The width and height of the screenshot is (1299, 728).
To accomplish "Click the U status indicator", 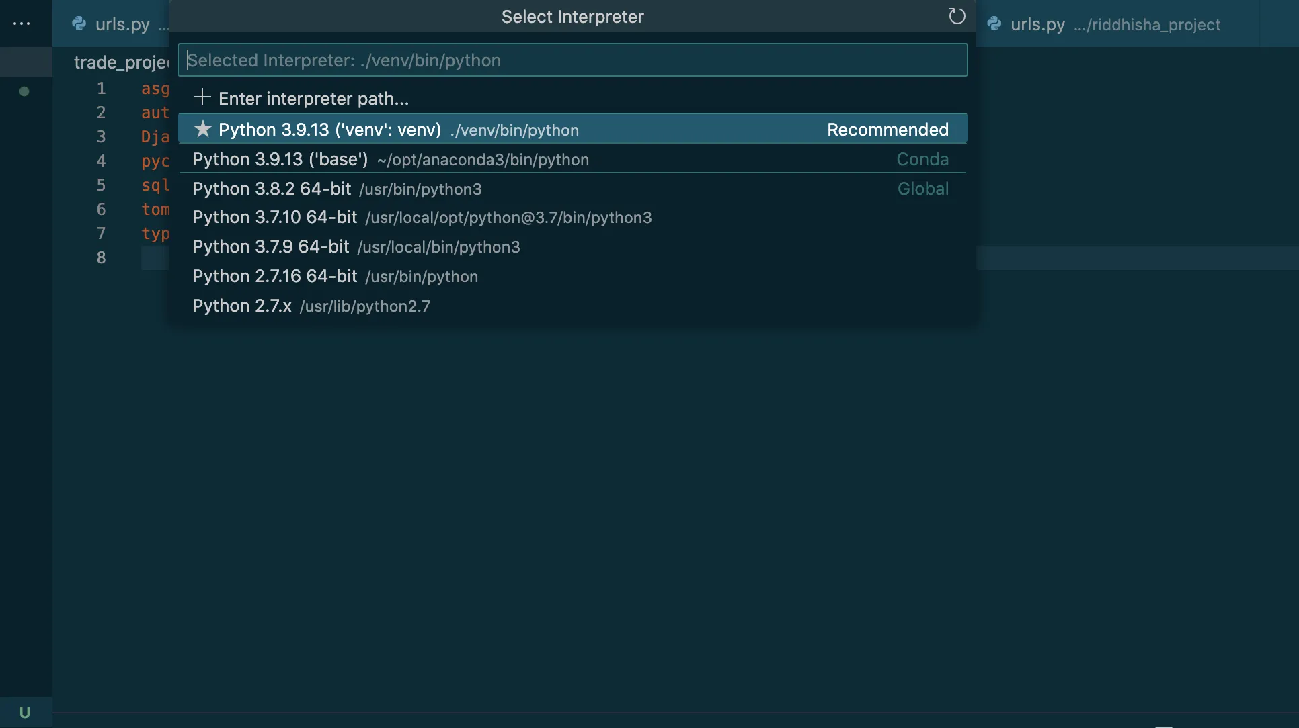I will tap(25, 713).
